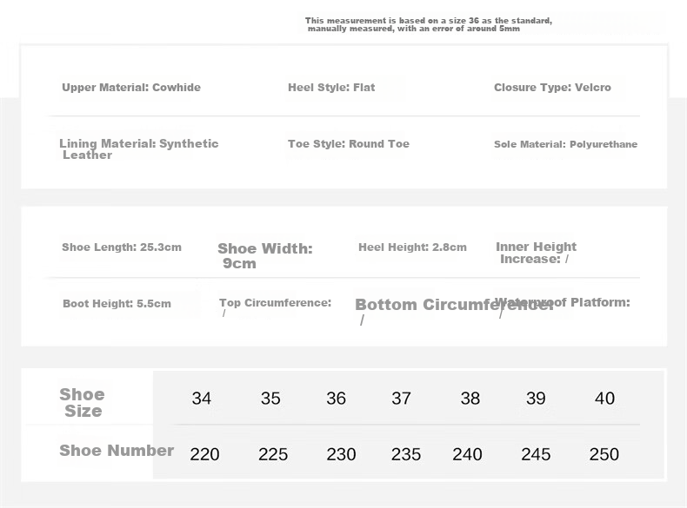The height and width of the screenshot is (508, 687).
Task: Select shoe size 34 in table
Action: 202,399
